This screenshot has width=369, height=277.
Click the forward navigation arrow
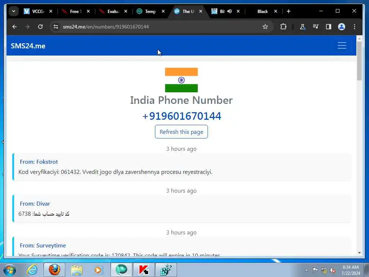pos(27,27)
